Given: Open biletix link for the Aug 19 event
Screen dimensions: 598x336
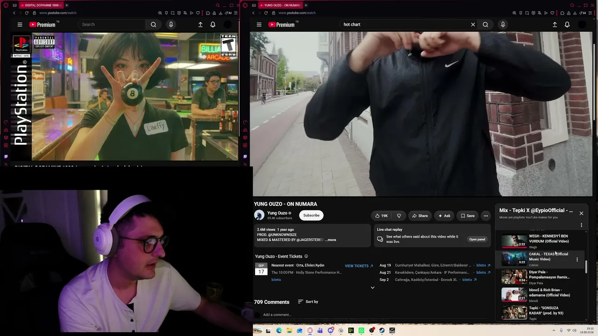Looking at the screenshot, I should tap(483, 266).
